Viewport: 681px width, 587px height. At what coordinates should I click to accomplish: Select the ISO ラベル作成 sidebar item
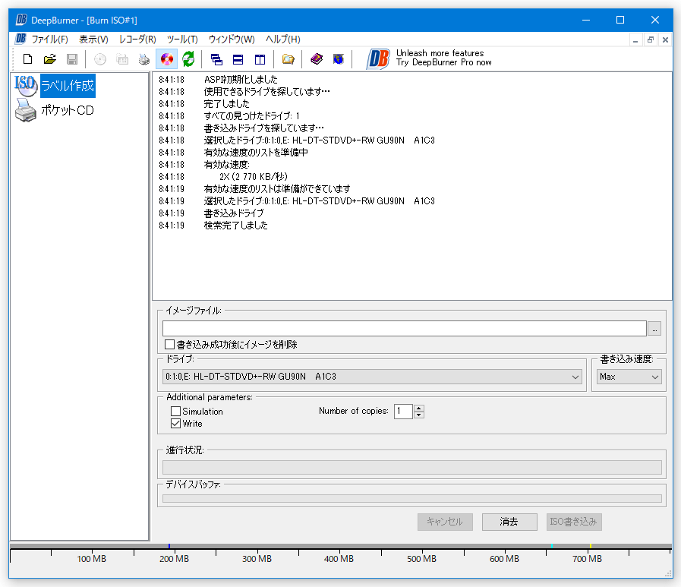(x=55, y=86)
